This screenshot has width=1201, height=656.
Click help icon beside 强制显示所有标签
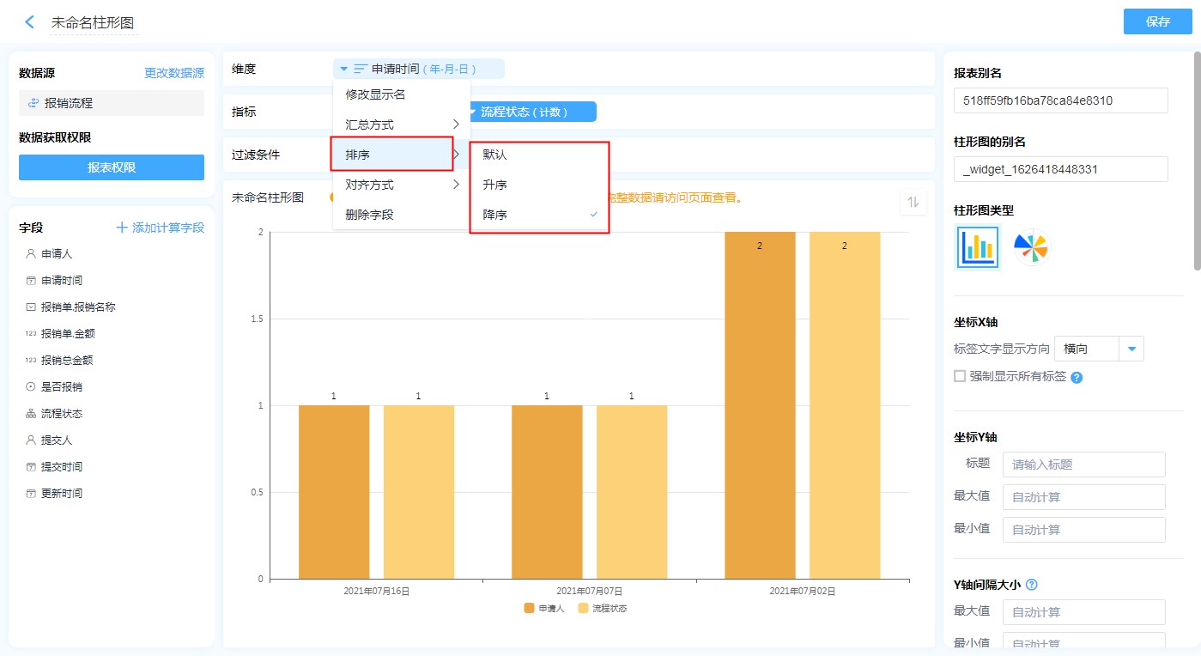[x=1077, y=377]
